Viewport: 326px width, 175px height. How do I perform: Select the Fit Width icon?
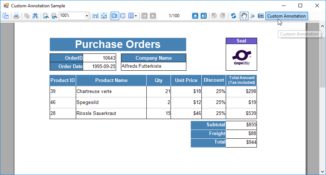tap(96, 16)
